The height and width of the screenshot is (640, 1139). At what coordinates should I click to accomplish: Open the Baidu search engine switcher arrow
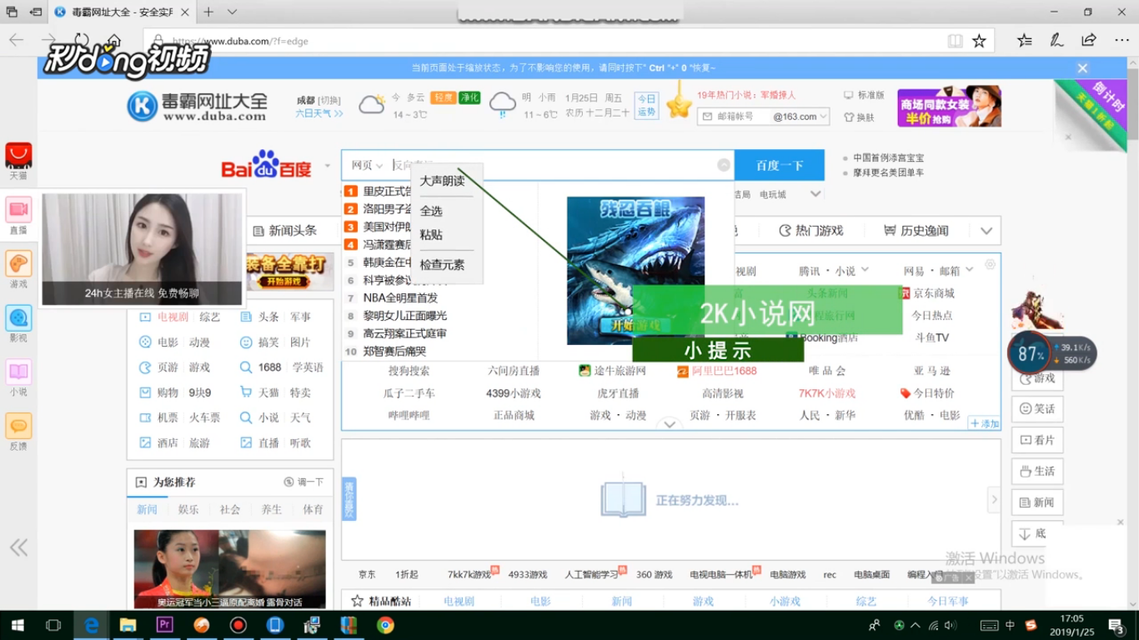(327, 166)
